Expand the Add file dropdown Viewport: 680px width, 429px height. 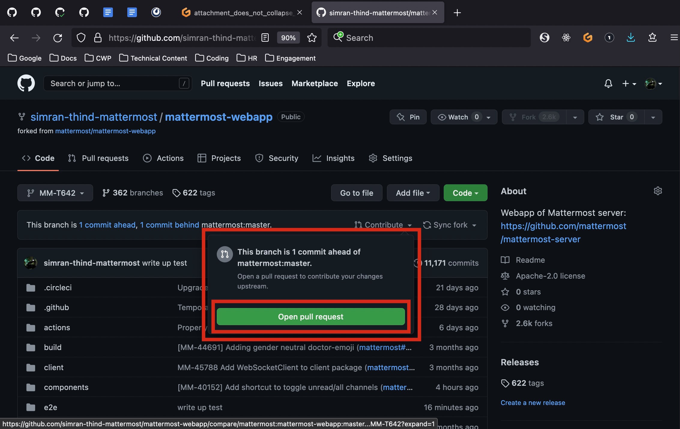click(413, 193)
